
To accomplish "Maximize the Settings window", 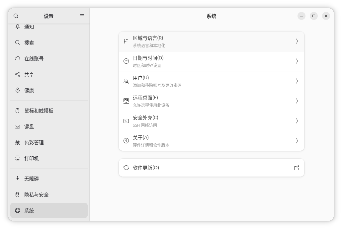I will (313, 16).
